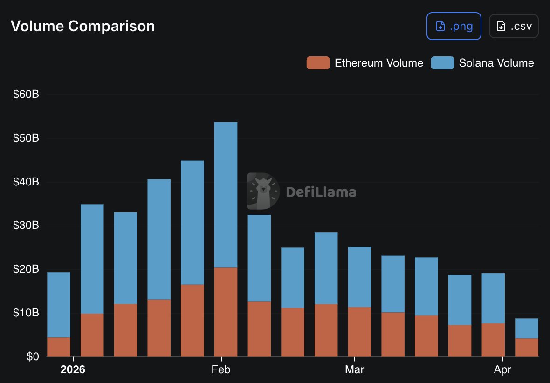
Task: Click the Mar label on the x-axis
Action: pyautogui.click(x=354, y=370)
